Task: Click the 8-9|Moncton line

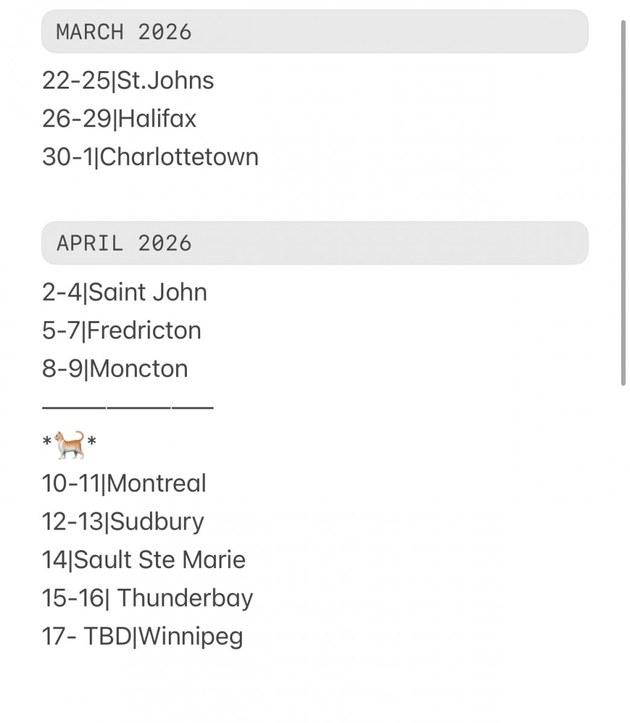Action: pyautogui.click(x=115, y=369)
